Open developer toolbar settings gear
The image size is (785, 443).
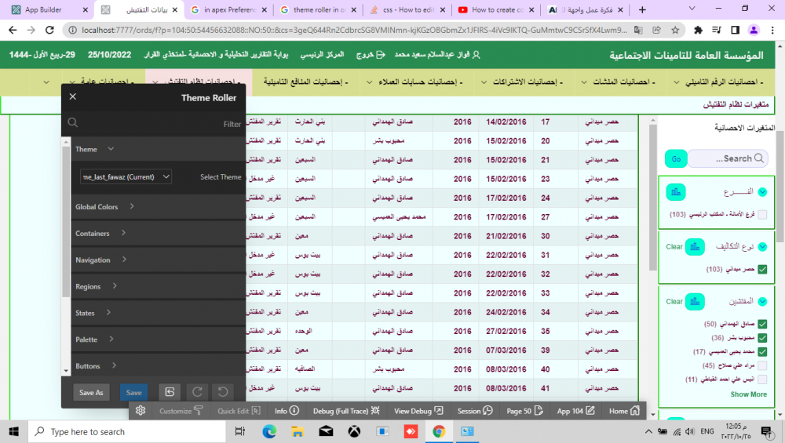(x=141, y=411)
